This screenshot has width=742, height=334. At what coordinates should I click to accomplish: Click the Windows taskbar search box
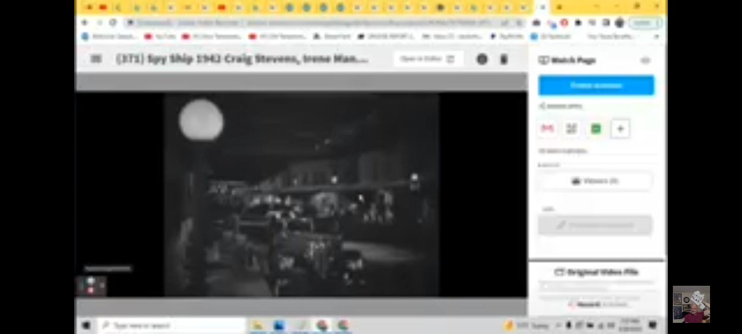[172, 325]
